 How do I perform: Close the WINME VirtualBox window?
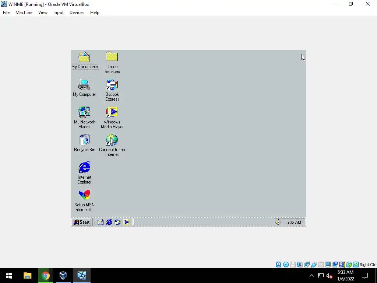point(368,4)
